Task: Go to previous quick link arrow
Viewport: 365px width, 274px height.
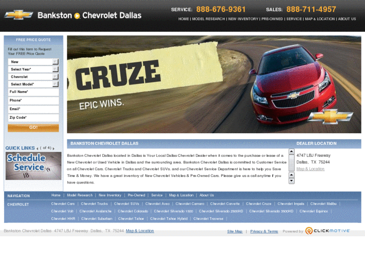Action: 37,148
